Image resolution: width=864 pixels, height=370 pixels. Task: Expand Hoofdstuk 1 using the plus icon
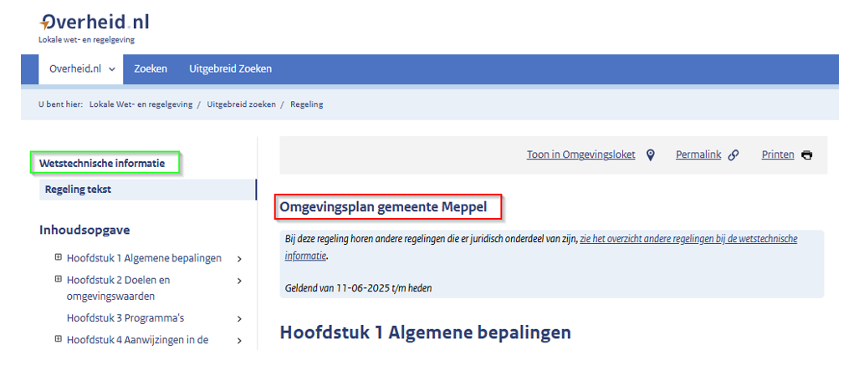coord(58,258)
